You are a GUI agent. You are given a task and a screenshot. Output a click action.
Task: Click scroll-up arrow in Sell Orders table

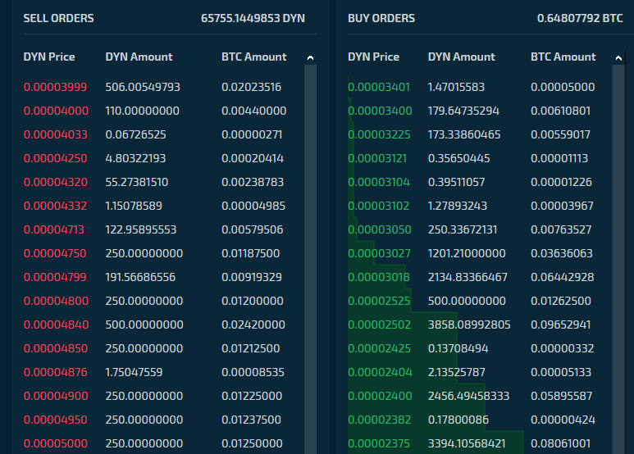tap(310, 57)
